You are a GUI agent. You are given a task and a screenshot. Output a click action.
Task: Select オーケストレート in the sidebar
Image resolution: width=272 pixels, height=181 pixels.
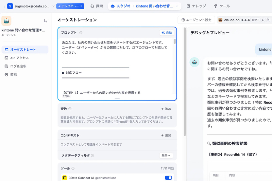(25, 50)
